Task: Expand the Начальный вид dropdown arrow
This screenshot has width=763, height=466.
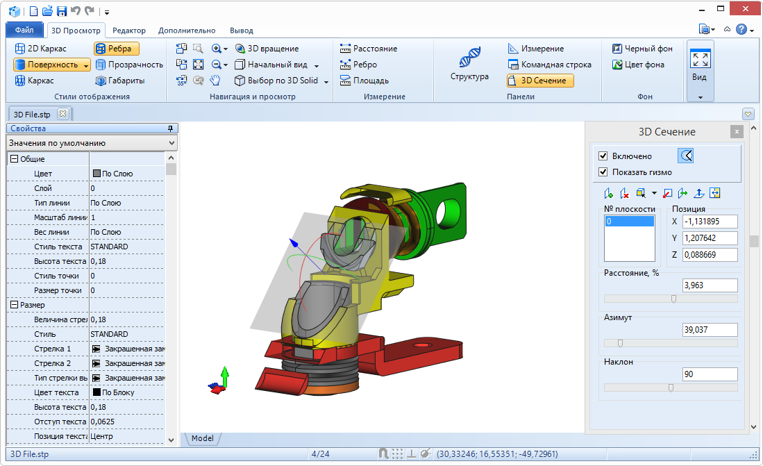Action: [317, 65]
